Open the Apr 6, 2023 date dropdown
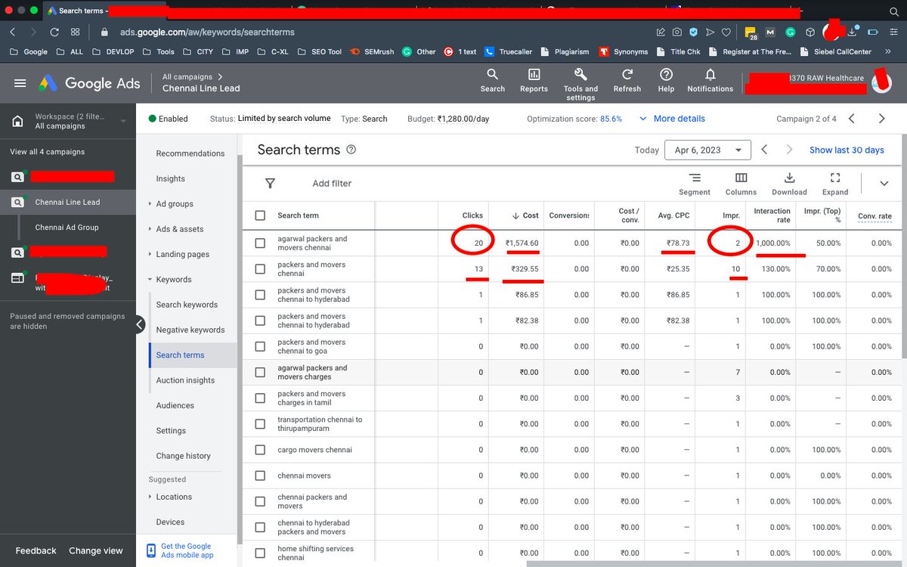 (707, 150)
